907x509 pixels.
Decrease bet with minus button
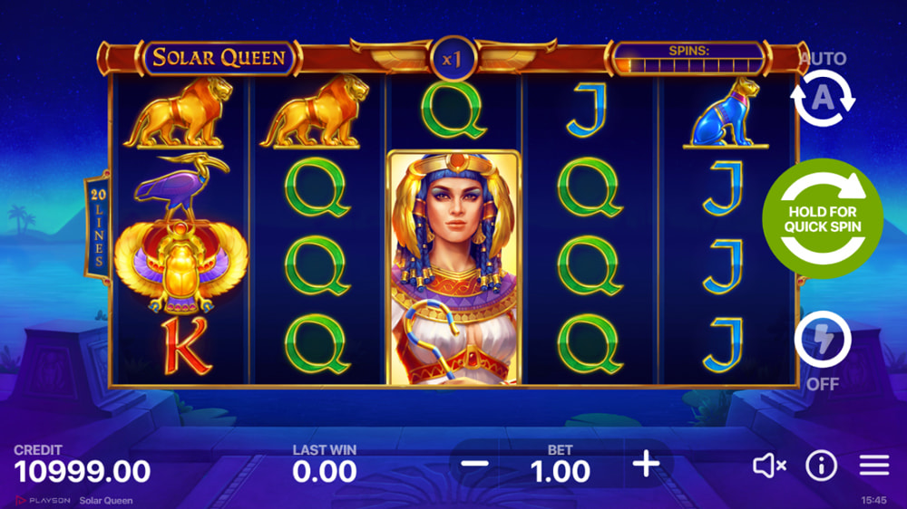(475, 464)
